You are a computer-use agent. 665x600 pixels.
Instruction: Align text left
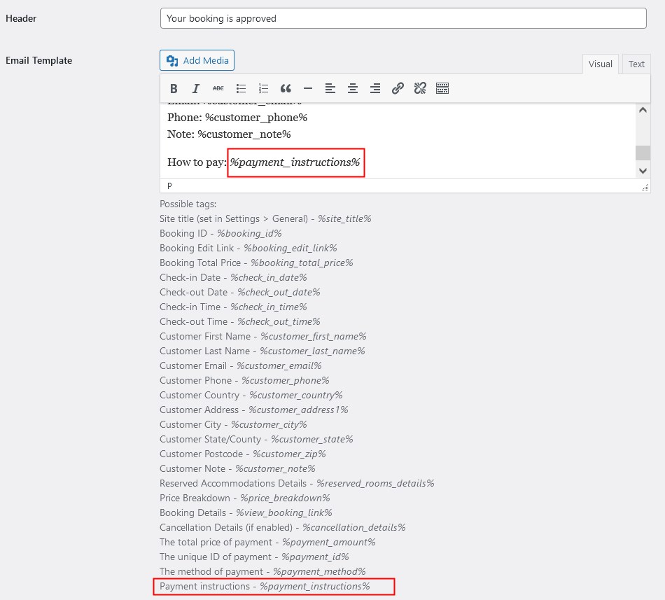pyautogui.click(x=330, y=89)
